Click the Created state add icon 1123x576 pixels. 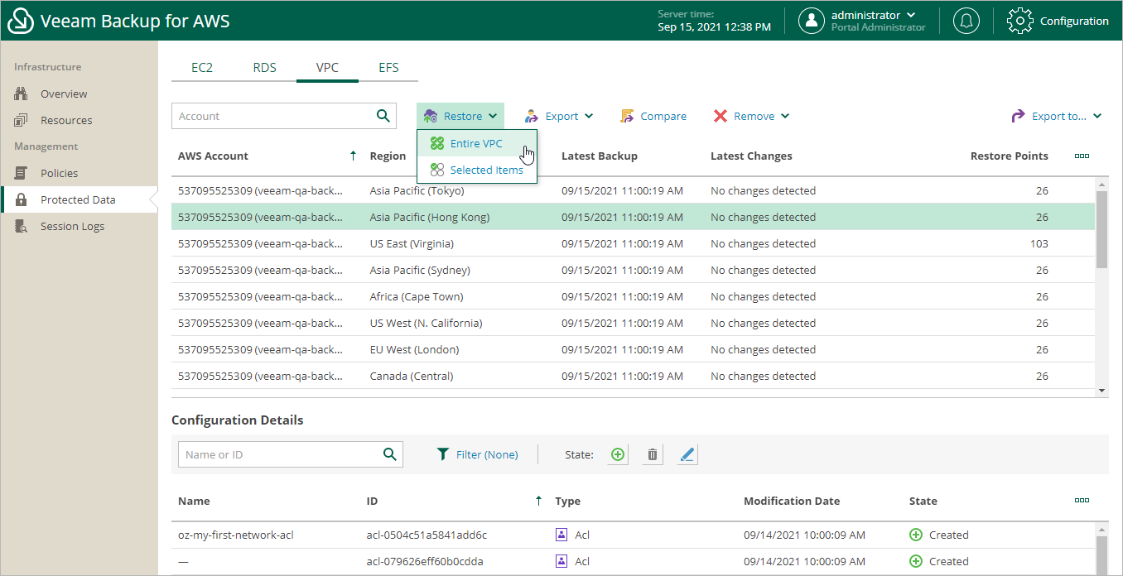click(617, 454)
